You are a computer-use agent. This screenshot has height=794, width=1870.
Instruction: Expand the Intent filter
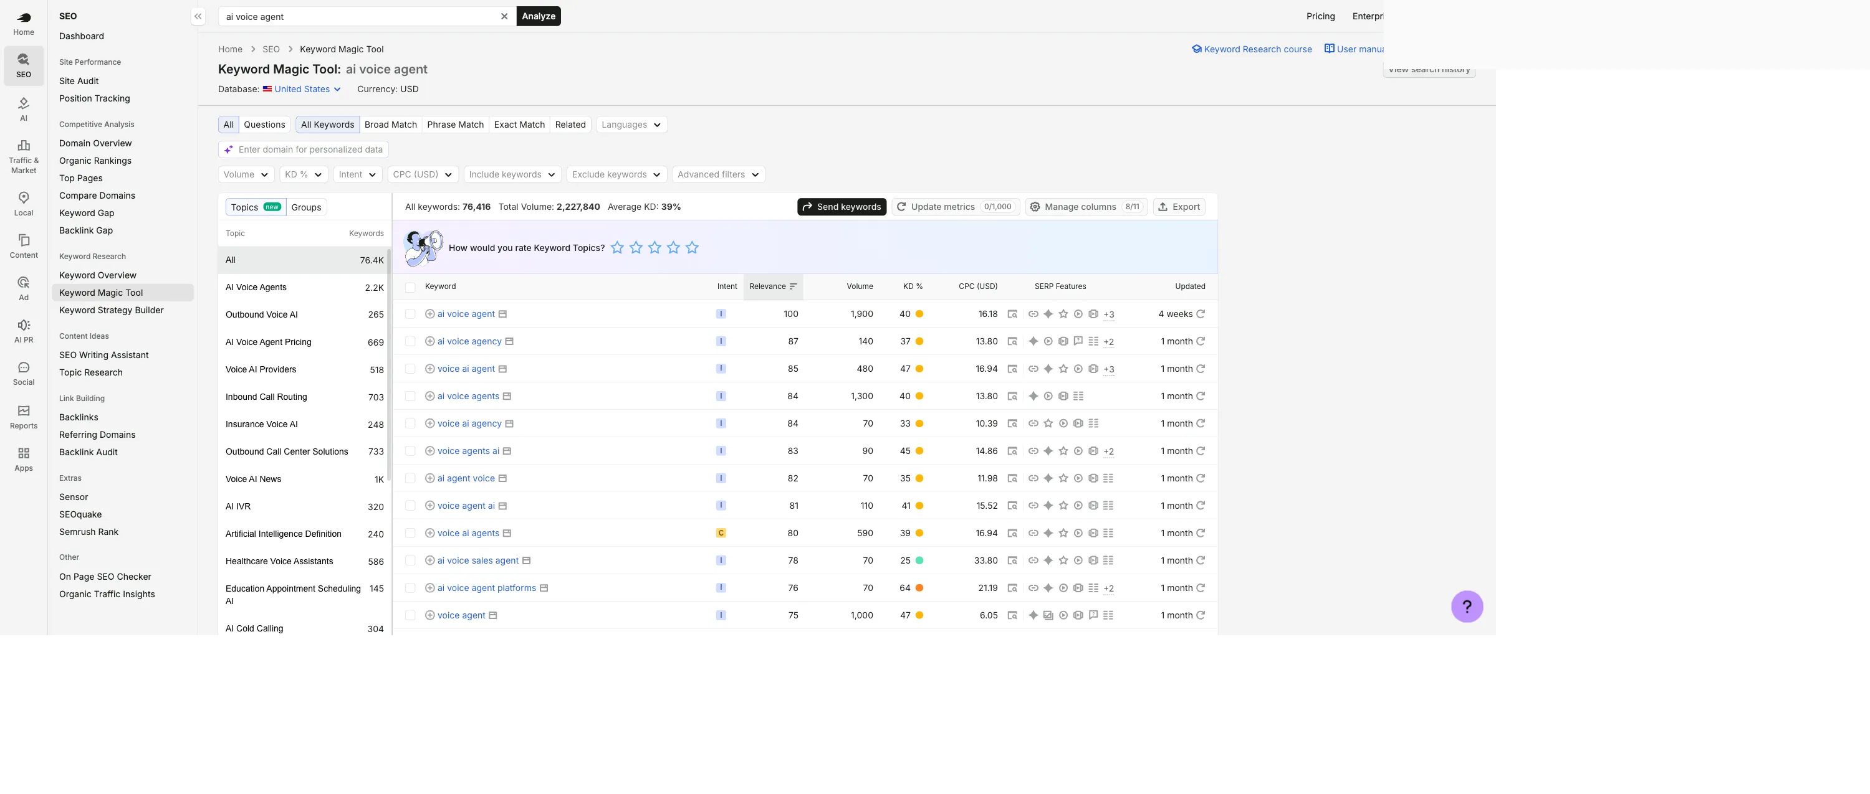[357, 174]
